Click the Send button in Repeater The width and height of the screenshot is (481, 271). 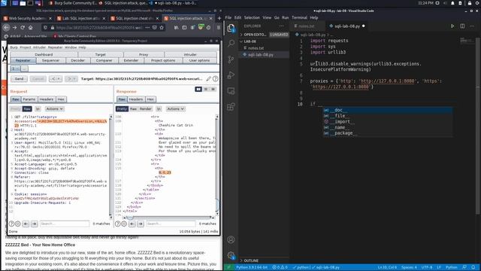click(19, 79)
